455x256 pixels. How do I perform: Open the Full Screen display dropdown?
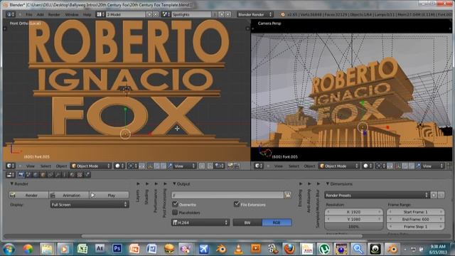(90, 205)
